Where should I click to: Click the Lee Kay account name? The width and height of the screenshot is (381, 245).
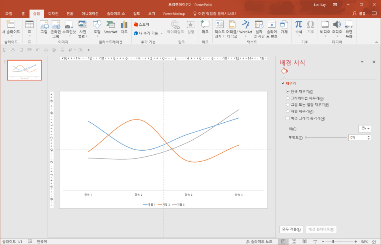click(319, 5)
